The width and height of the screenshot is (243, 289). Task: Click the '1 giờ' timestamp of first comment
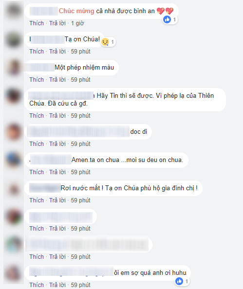(x=77, y=23)
